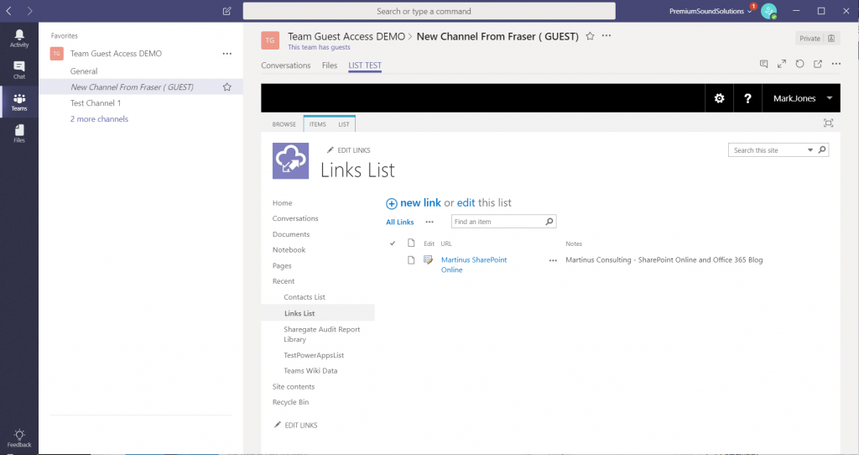This screenshot has width=859, height=455.
Task: Favorite the channel with header star
Action: (x=590, y=36)
